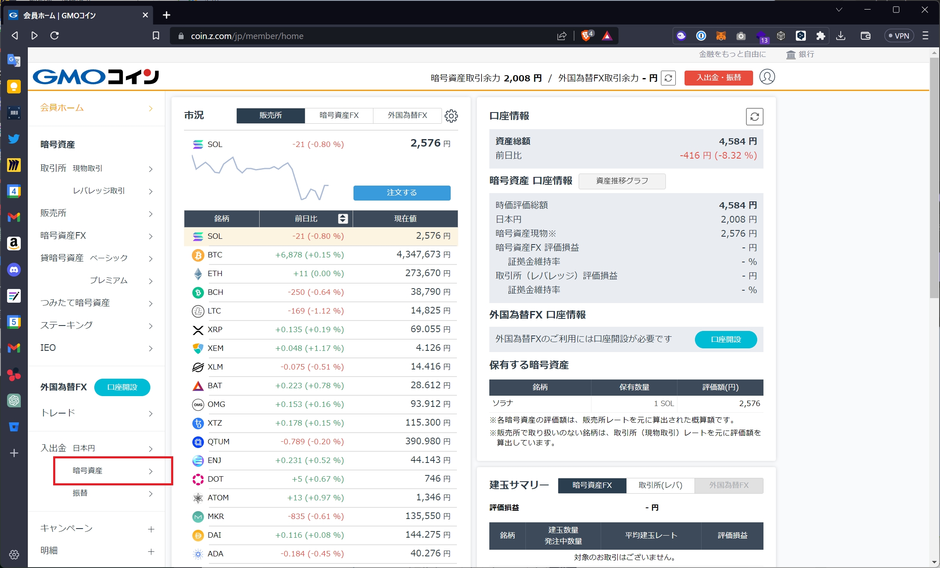The height and width of the screenshot is (568, 940).
Task: Open Twitter from the browser sidebar
Action: [x=14, y=139]
